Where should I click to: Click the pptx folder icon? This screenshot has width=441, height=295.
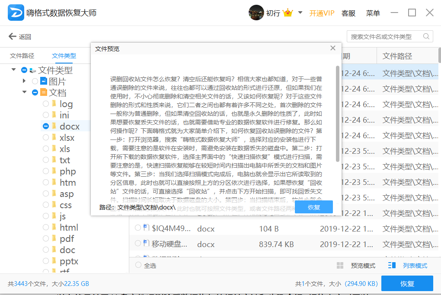[54, 261]
